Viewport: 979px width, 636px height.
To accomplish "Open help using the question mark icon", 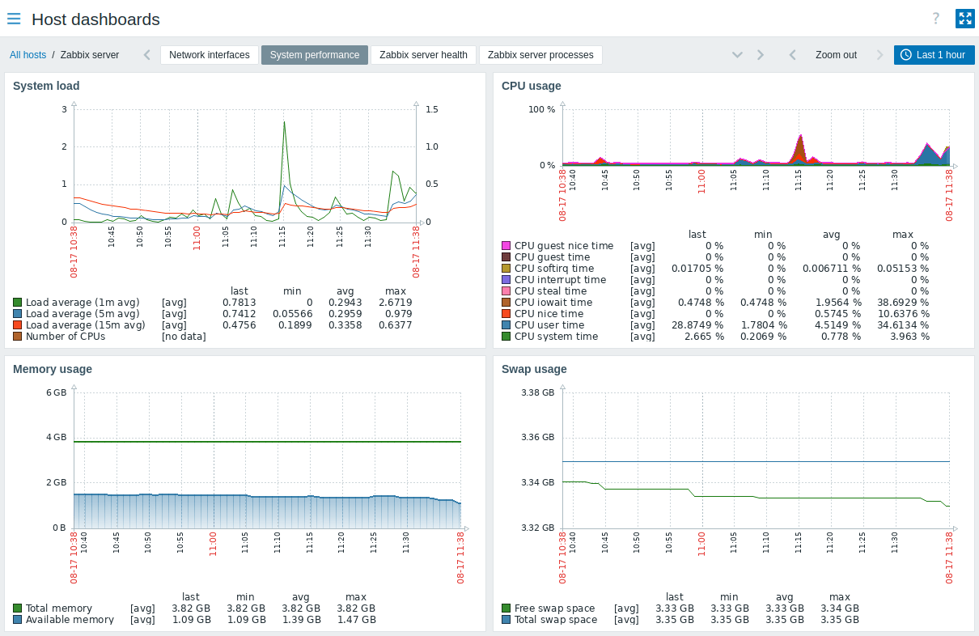I will [x=935, y=18].
